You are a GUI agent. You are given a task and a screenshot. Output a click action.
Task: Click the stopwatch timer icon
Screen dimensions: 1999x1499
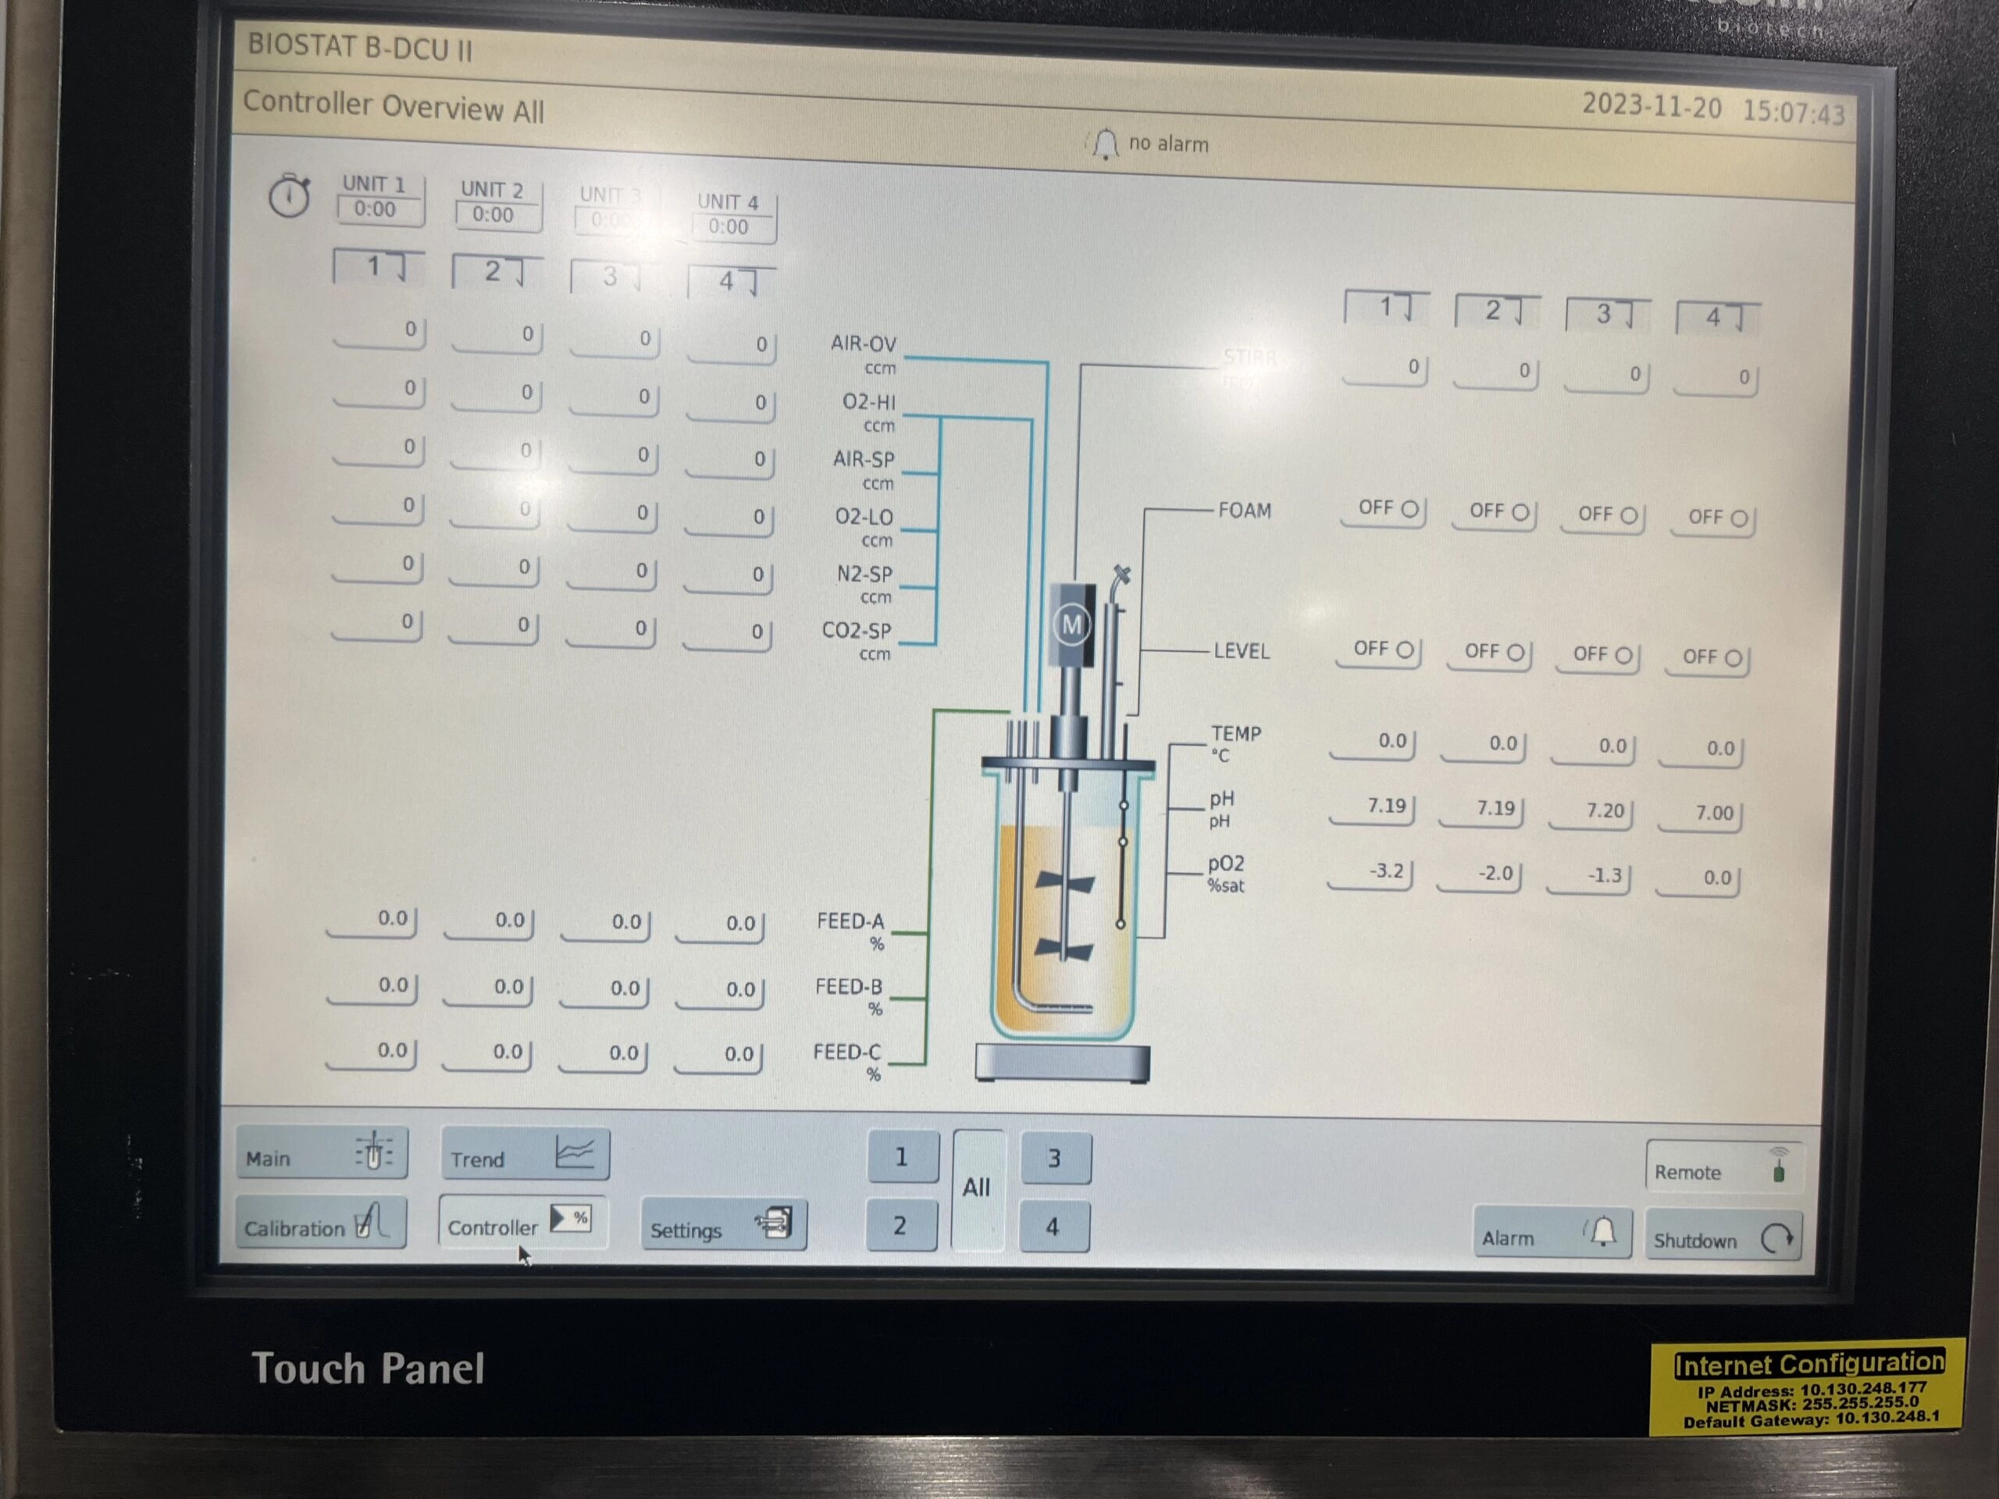(289, 195)
